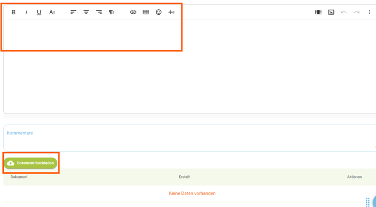Open the more text options menu
Image resolution: width=376 pixels, height=207 pixels.
pos(52,12)
